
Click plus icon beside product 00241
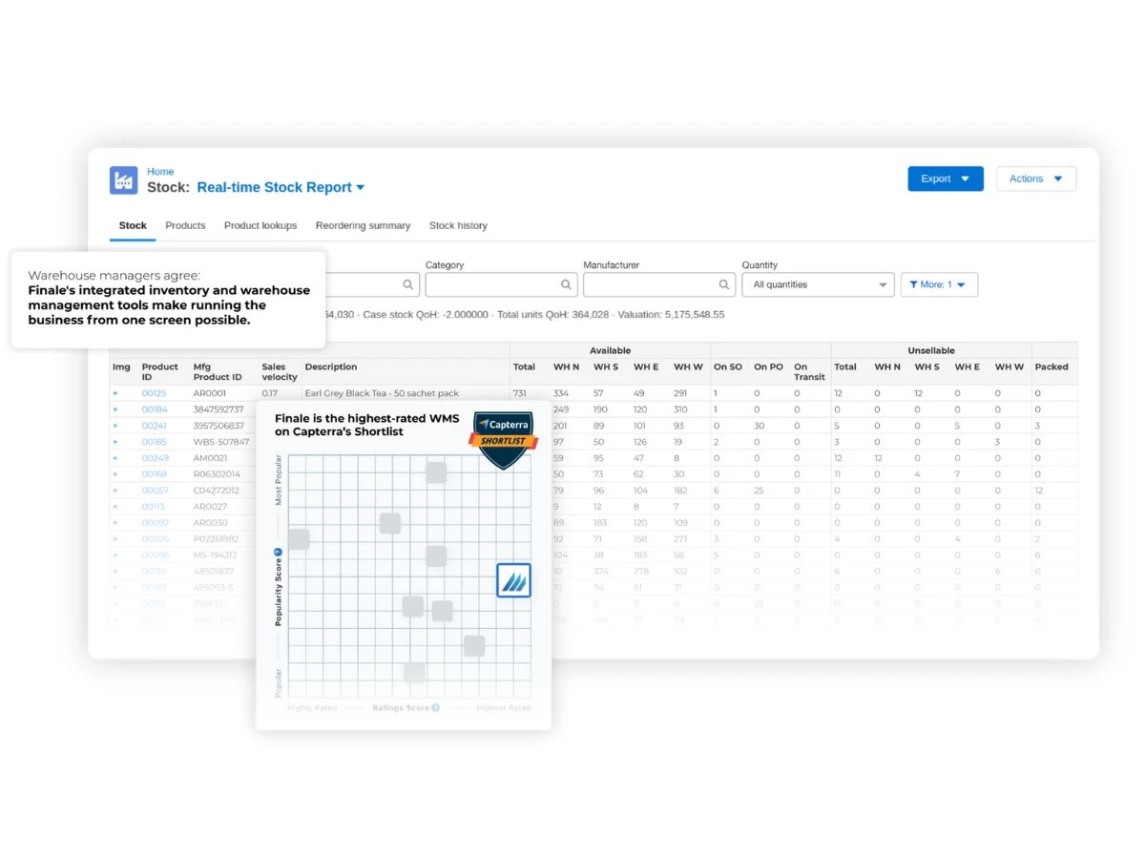115,426
